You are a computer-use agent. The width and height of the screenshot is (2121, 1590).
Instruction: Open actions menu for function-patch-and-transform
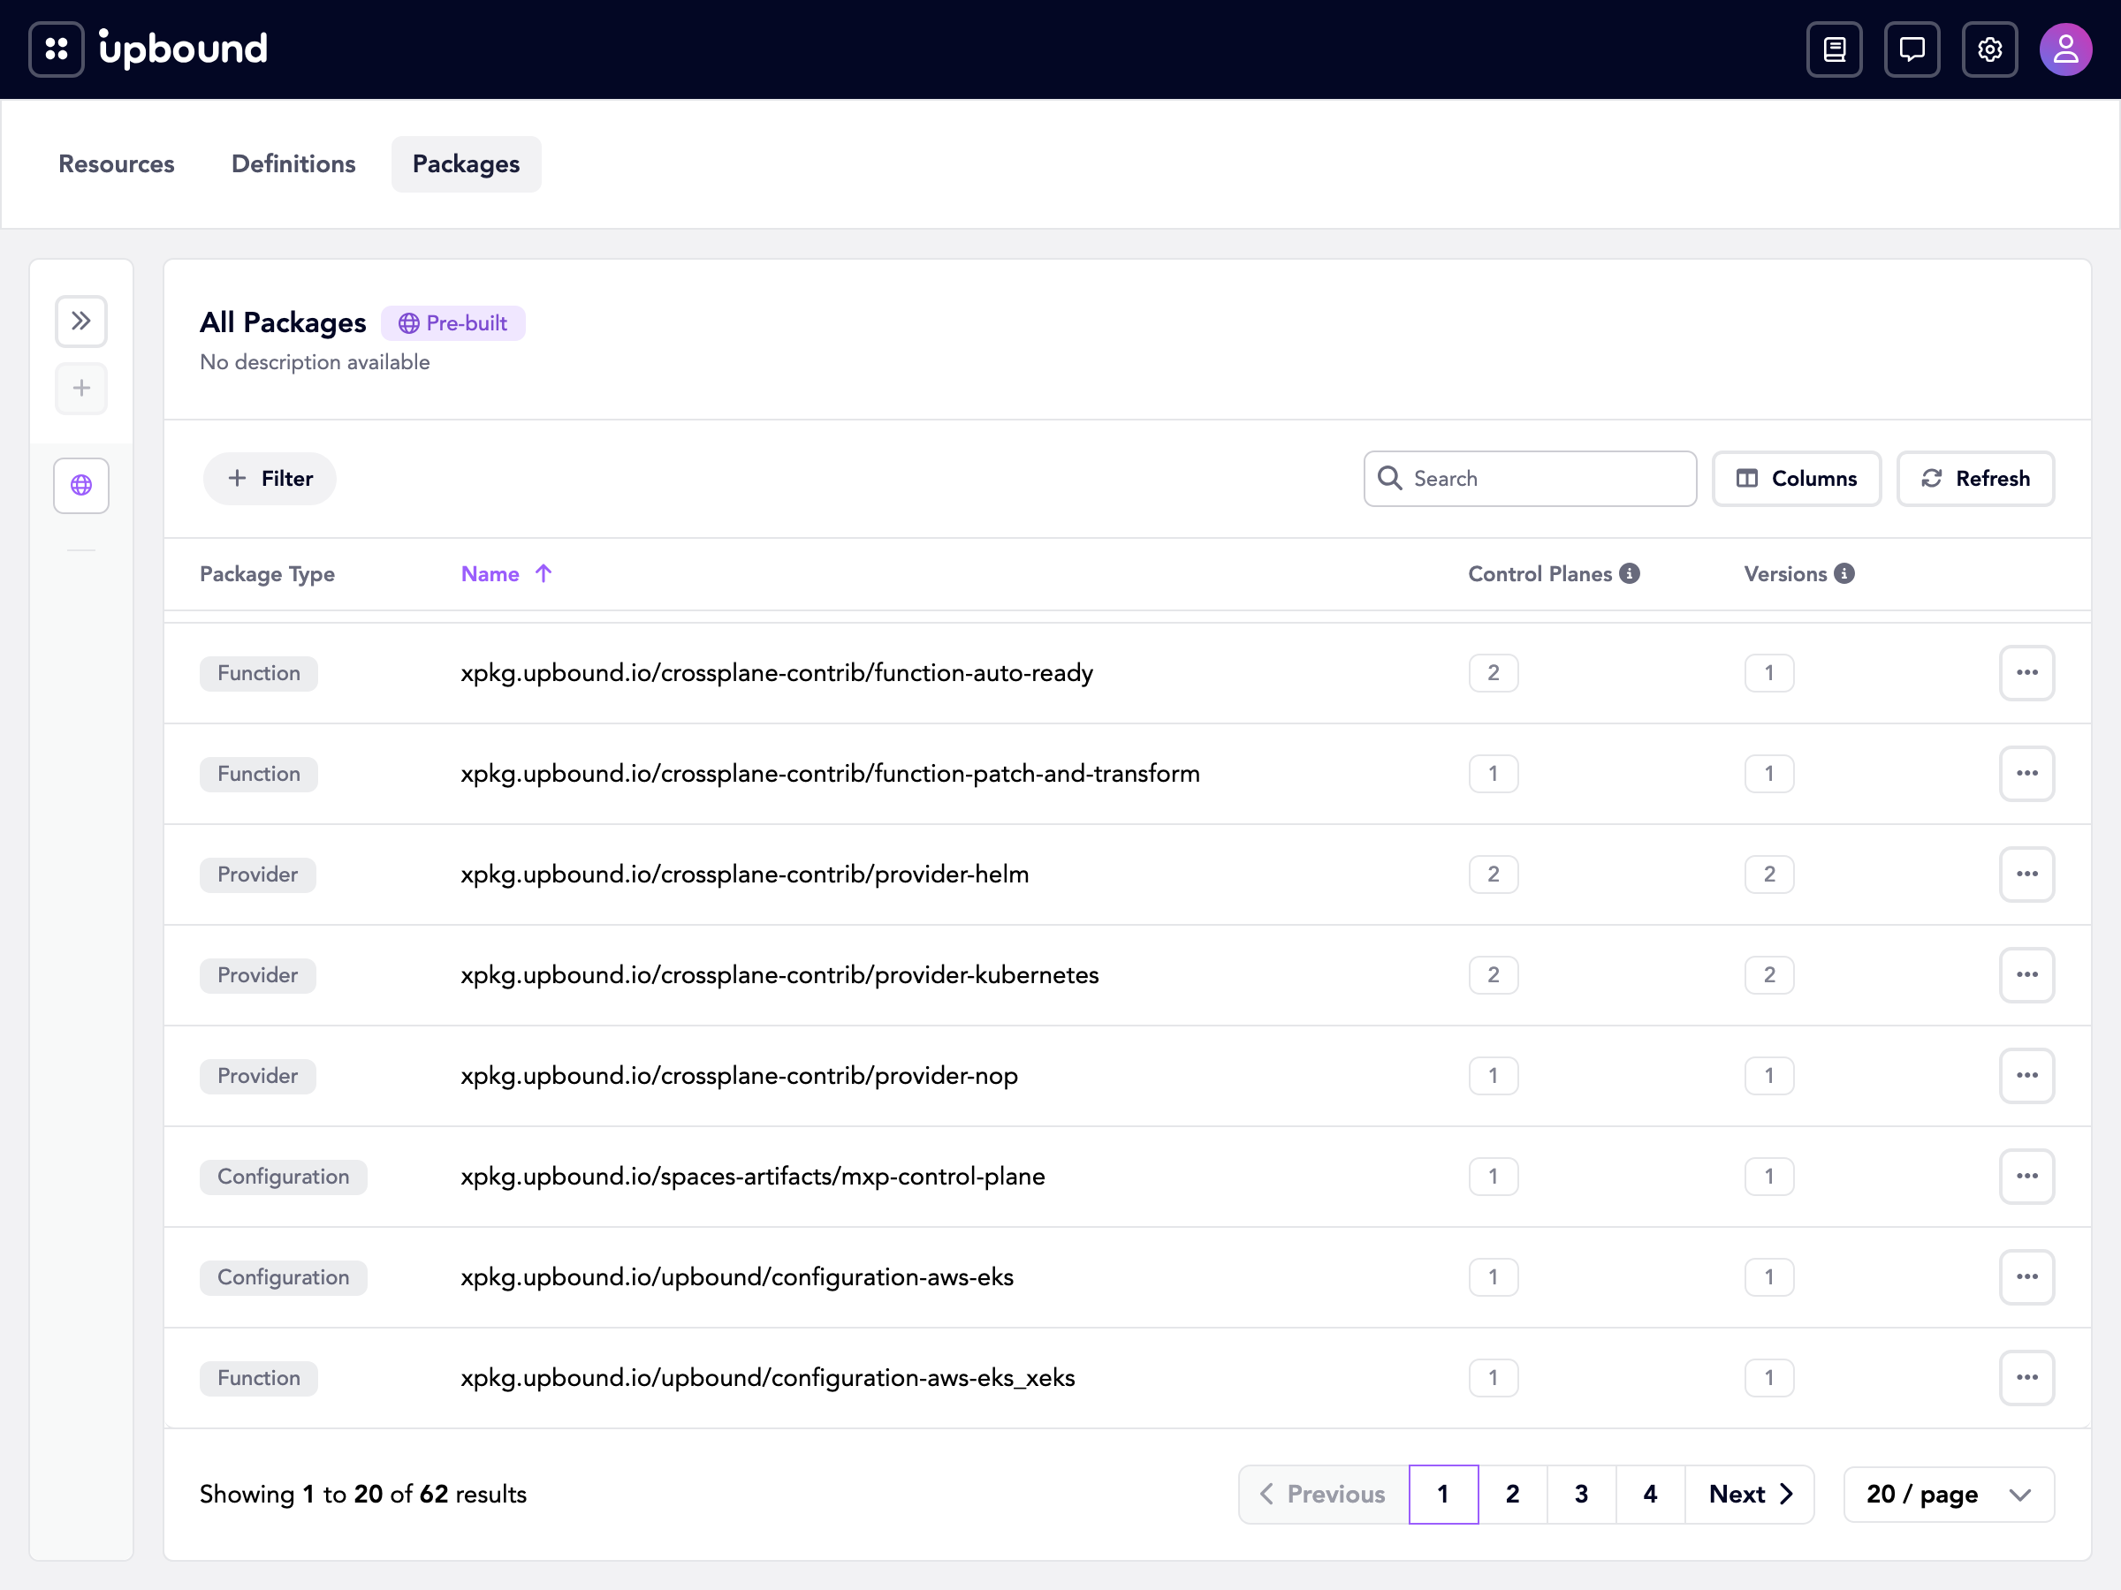pos(2027,774)
